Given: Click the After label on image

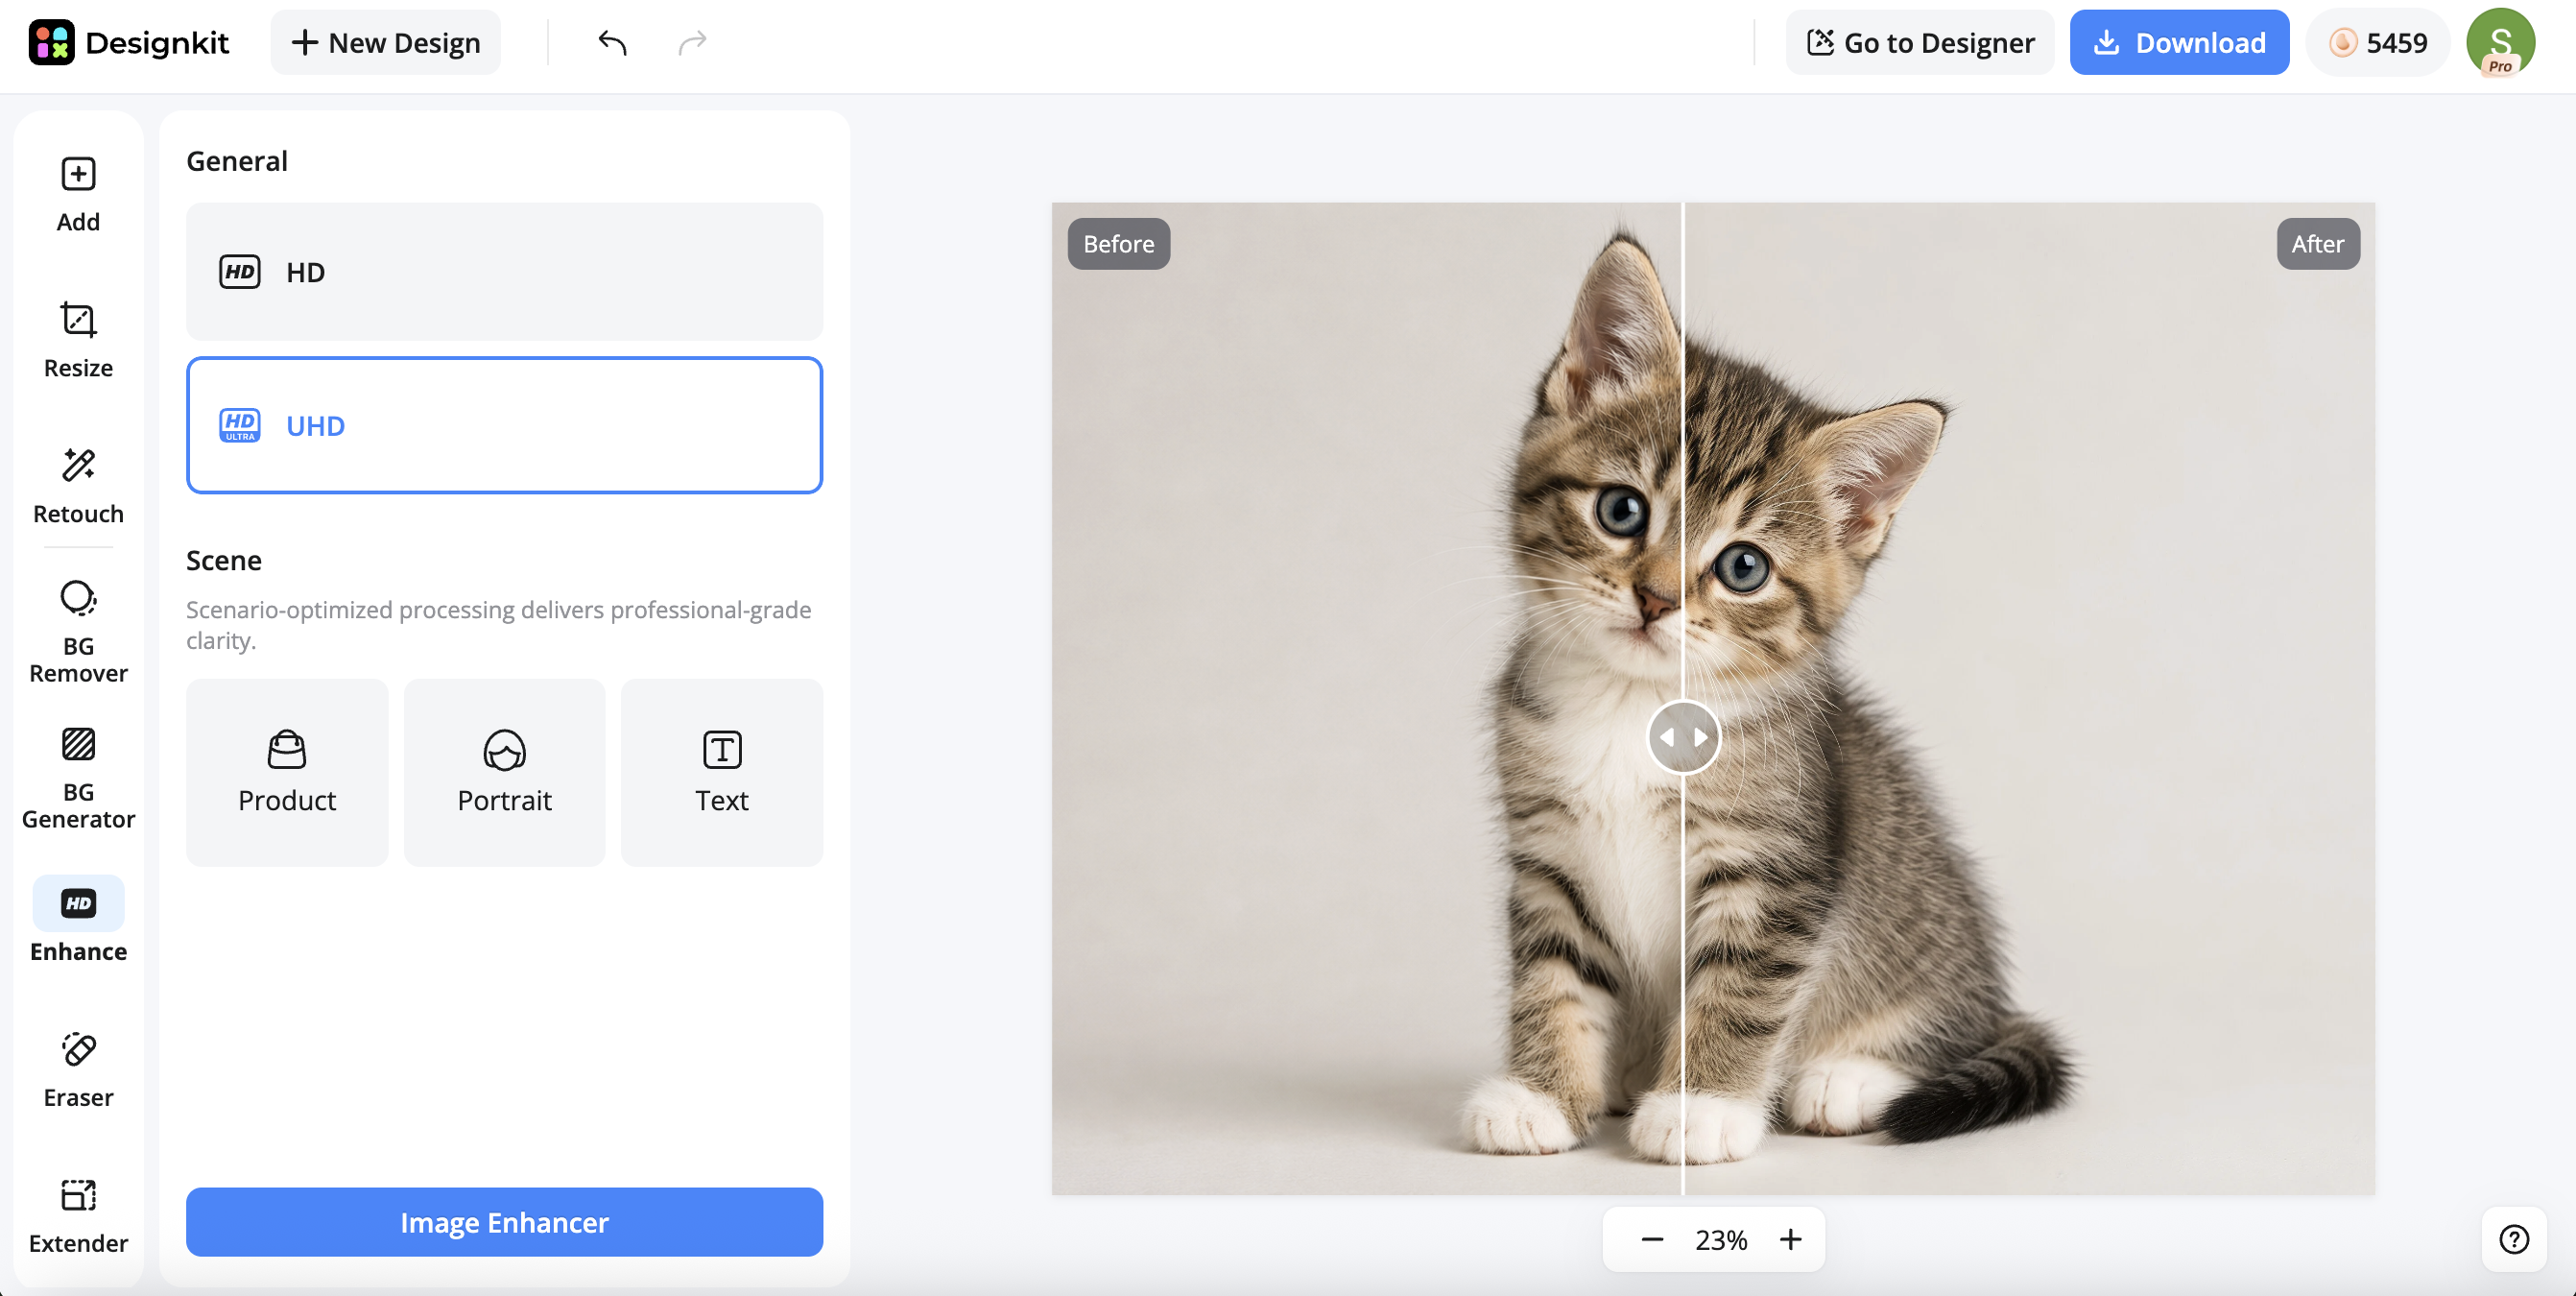Looking at the screenshot, I should click(x=2318, y=243).
